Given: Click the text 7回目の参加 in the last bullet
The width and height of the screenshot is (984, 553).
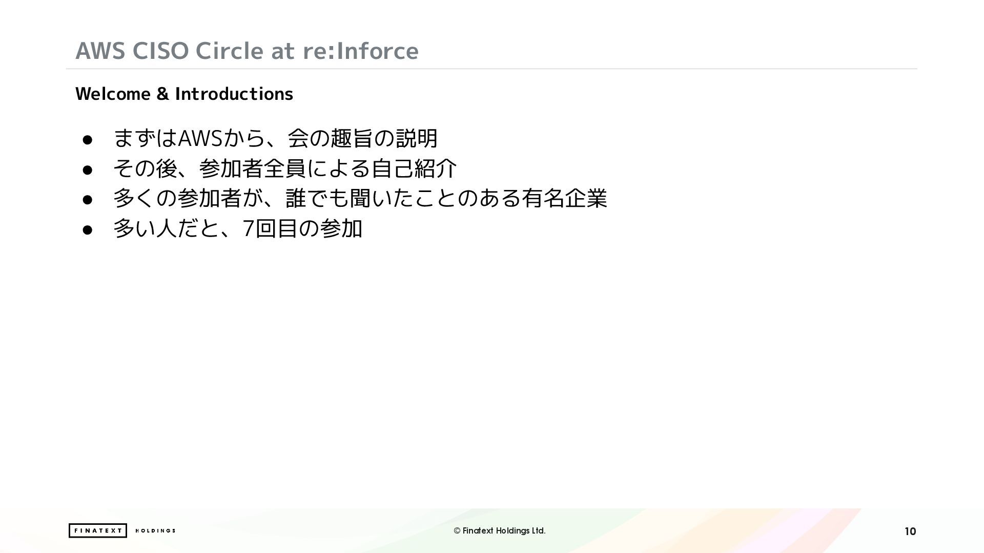Looking at the screenshot, I should (302, 228).
